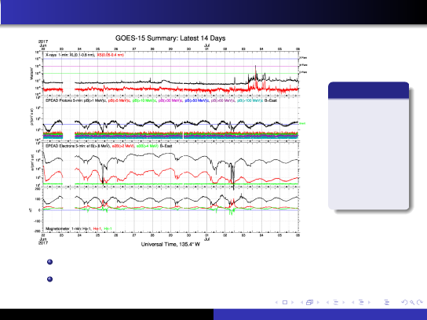Click the EPEAD Electrons panel label
Viewport: 427px width, 320px height.
pos(108,146)
